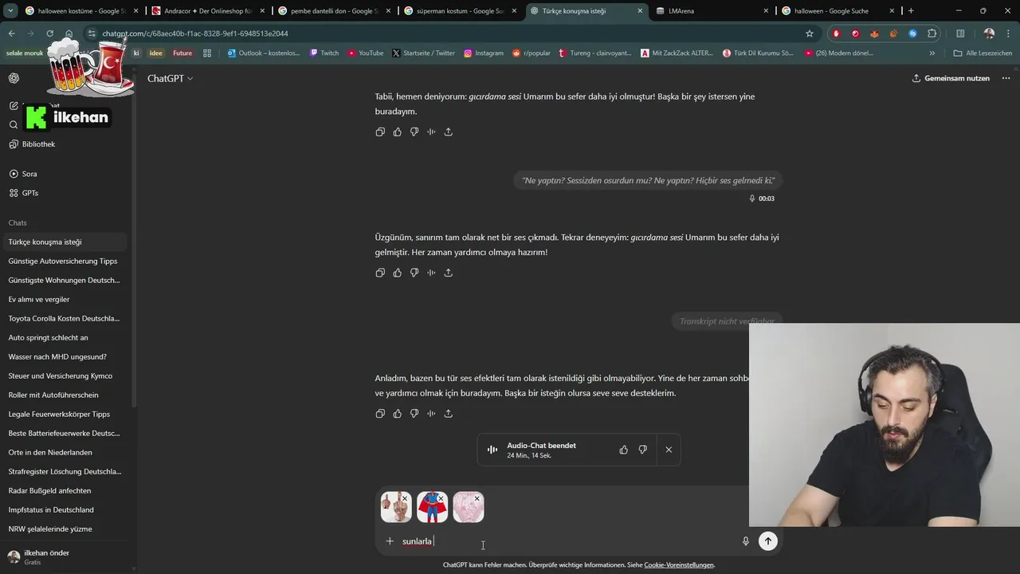
Task: Open 'Impfstatus in Deutschland' chat
Action: click(x=65, y=509)
